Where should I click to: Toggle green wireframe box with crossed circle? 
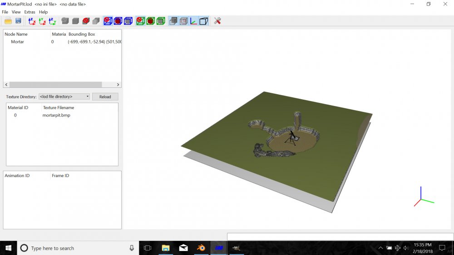(x=140, y=21)
